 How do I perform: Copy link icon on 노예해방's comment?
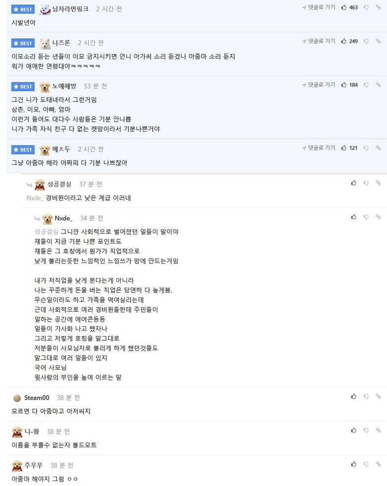click(379, 85)
